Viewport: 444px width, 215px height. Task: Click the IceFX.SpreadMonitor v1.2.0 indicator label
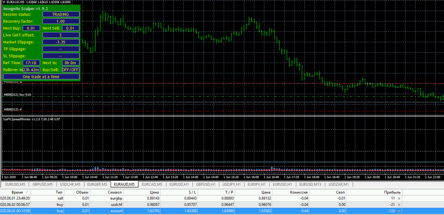click(x=31, y=119)
